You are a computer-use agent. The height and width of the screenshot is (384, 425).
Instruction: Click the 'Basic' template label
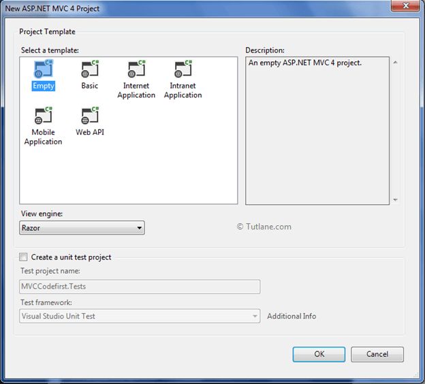[x=90, y=86]
